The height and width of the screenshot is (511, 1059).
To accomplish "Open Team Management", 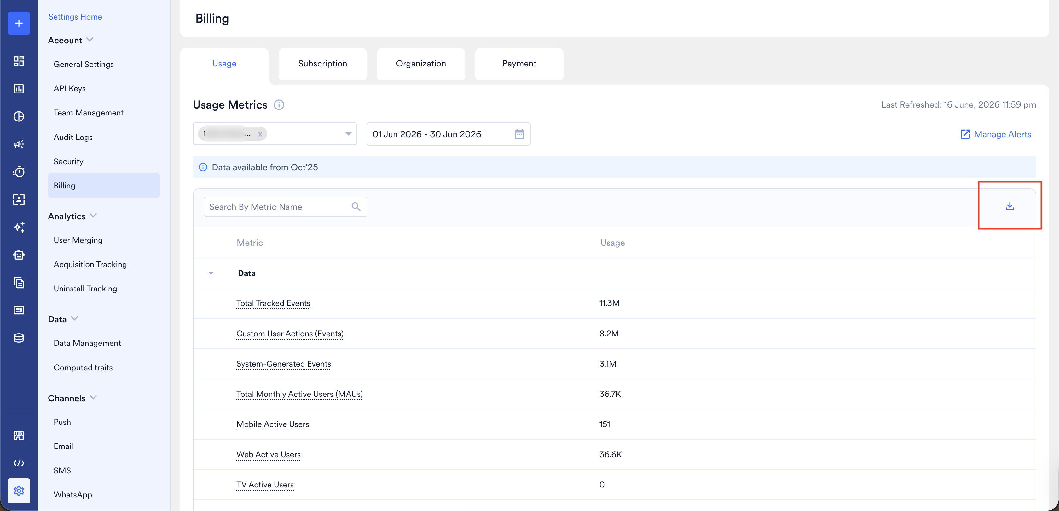I will 89,113.
